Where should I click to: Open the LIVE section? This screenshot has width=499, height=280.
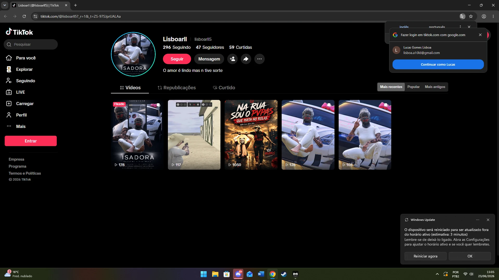pyautogui.click(x=16, y=92)
